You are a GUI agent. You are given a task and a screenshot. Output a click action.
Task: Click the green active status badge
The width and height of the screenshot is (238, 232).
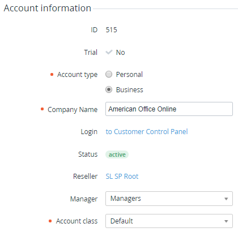(x=117, y=154)
